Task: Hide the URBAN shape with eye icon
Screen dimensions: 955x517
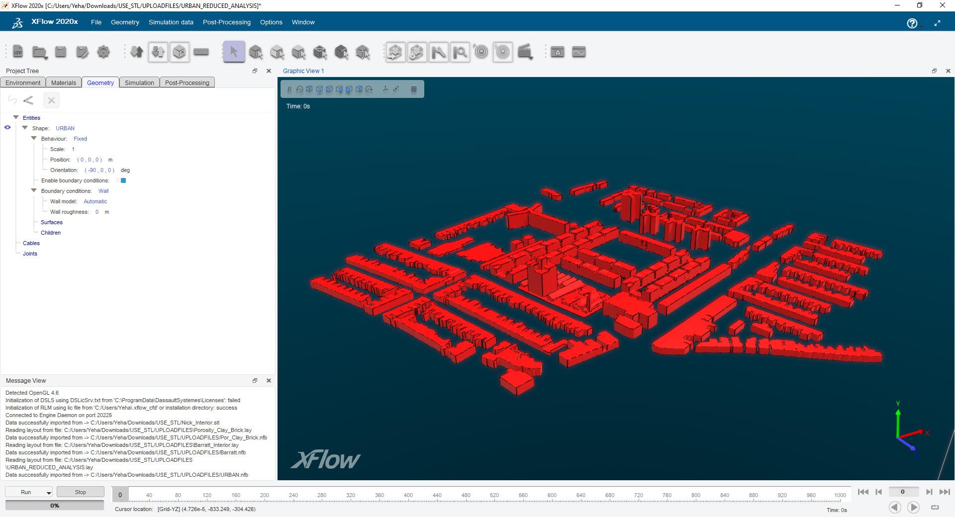Action: [x=7, y=128]
